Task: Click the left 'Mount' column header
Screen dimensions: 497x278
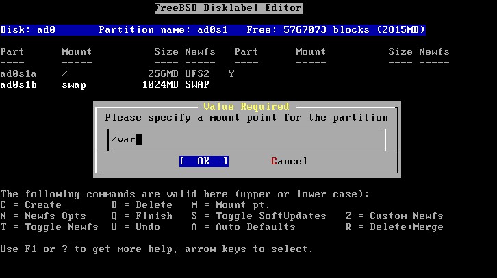Action: [x=77, y=51]
